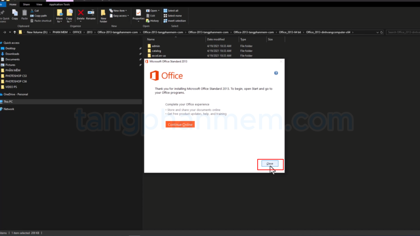Screen dimensions: 420x236
Task: Select This PC in the sidebar
Action: tap(8, 102)
